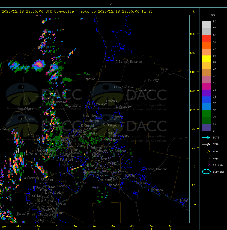
Task: Click the 'Catitas' map label
Action: [x=142, y=183]
